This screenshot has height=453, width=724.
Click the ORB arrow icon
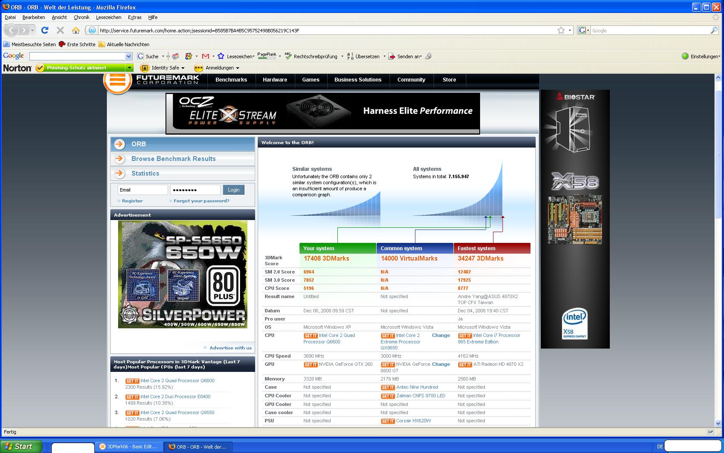click(x=120, y=144)
